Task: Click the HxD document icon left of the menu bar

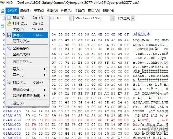Action: (x=3, y=11)
